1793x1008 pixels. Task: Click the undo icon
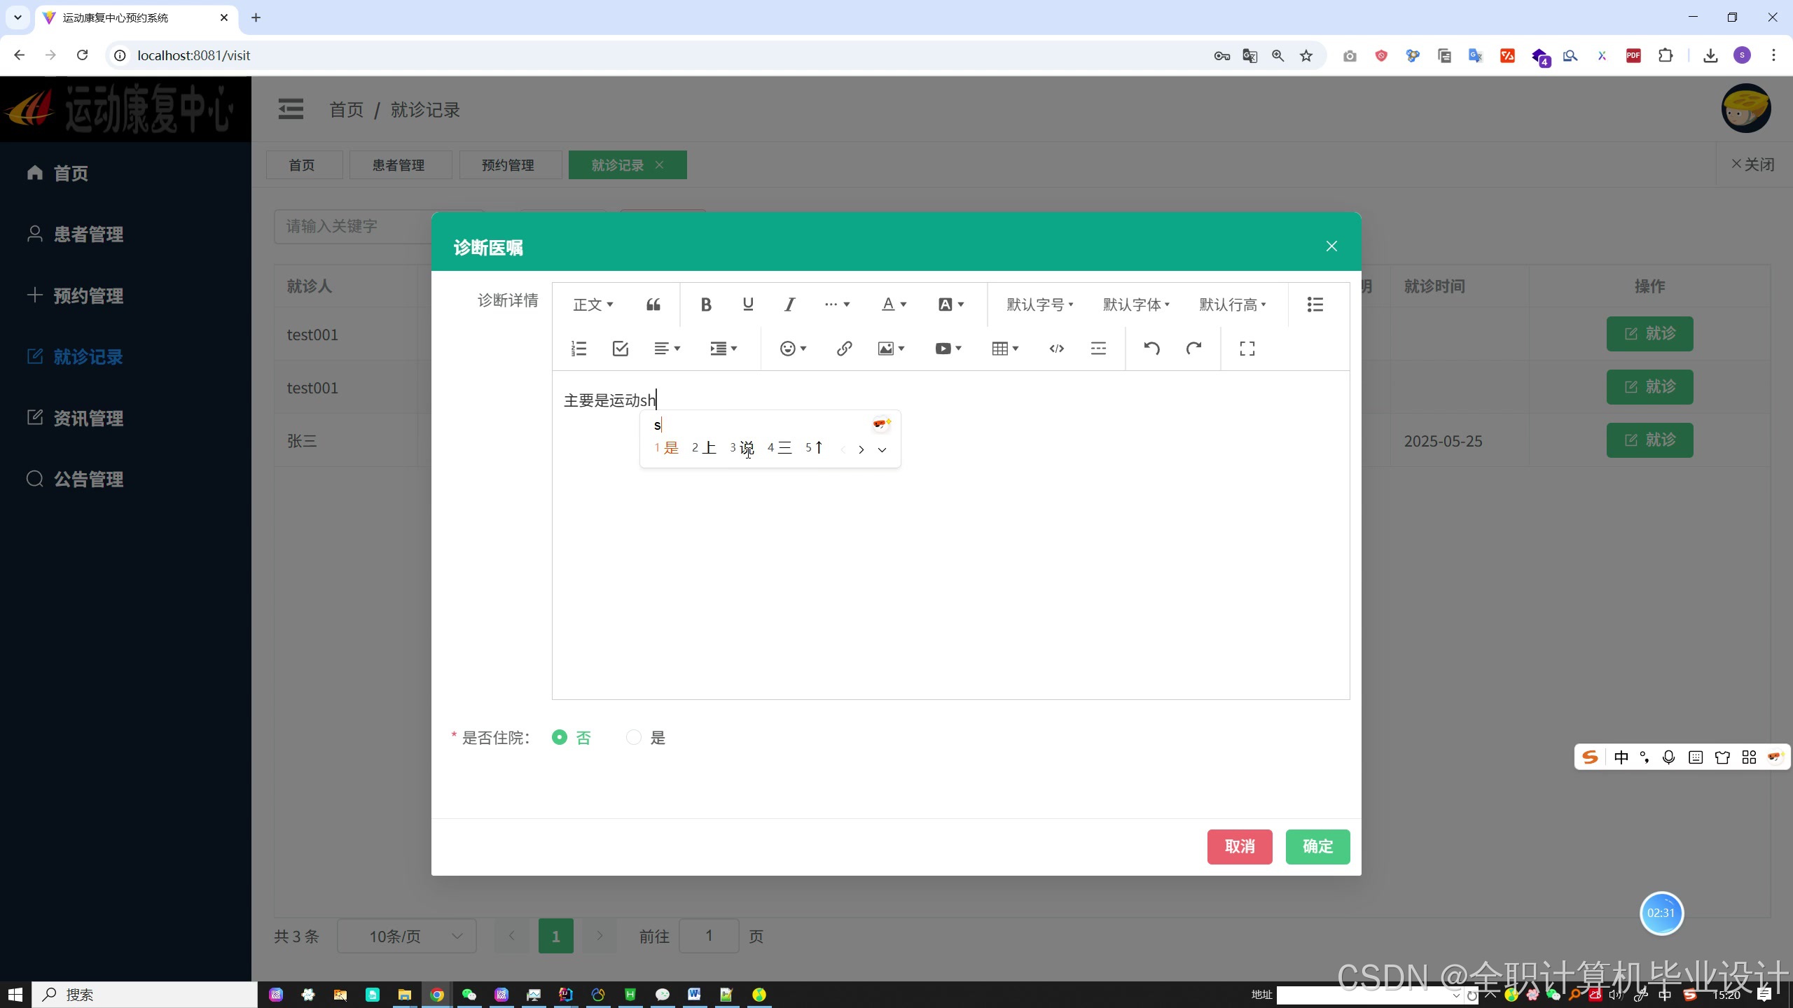pos(1151,349)
